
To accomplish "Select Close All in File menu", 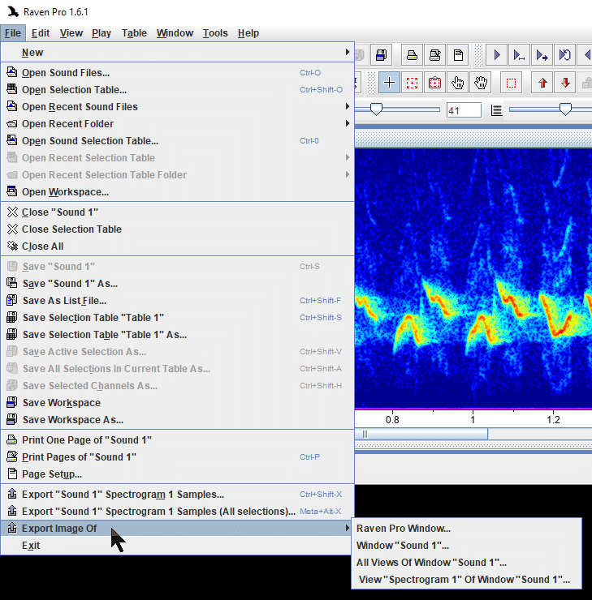I will pos(177,246).
